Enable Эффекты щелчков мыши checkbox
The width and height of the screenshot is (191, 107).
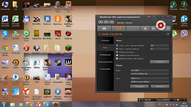click(117, 55)
